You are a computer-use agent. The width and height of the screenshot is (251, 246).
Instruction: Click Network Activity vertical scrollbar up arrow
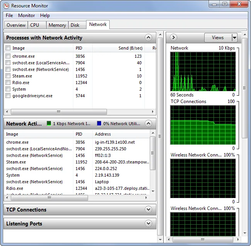coord(153,133)
